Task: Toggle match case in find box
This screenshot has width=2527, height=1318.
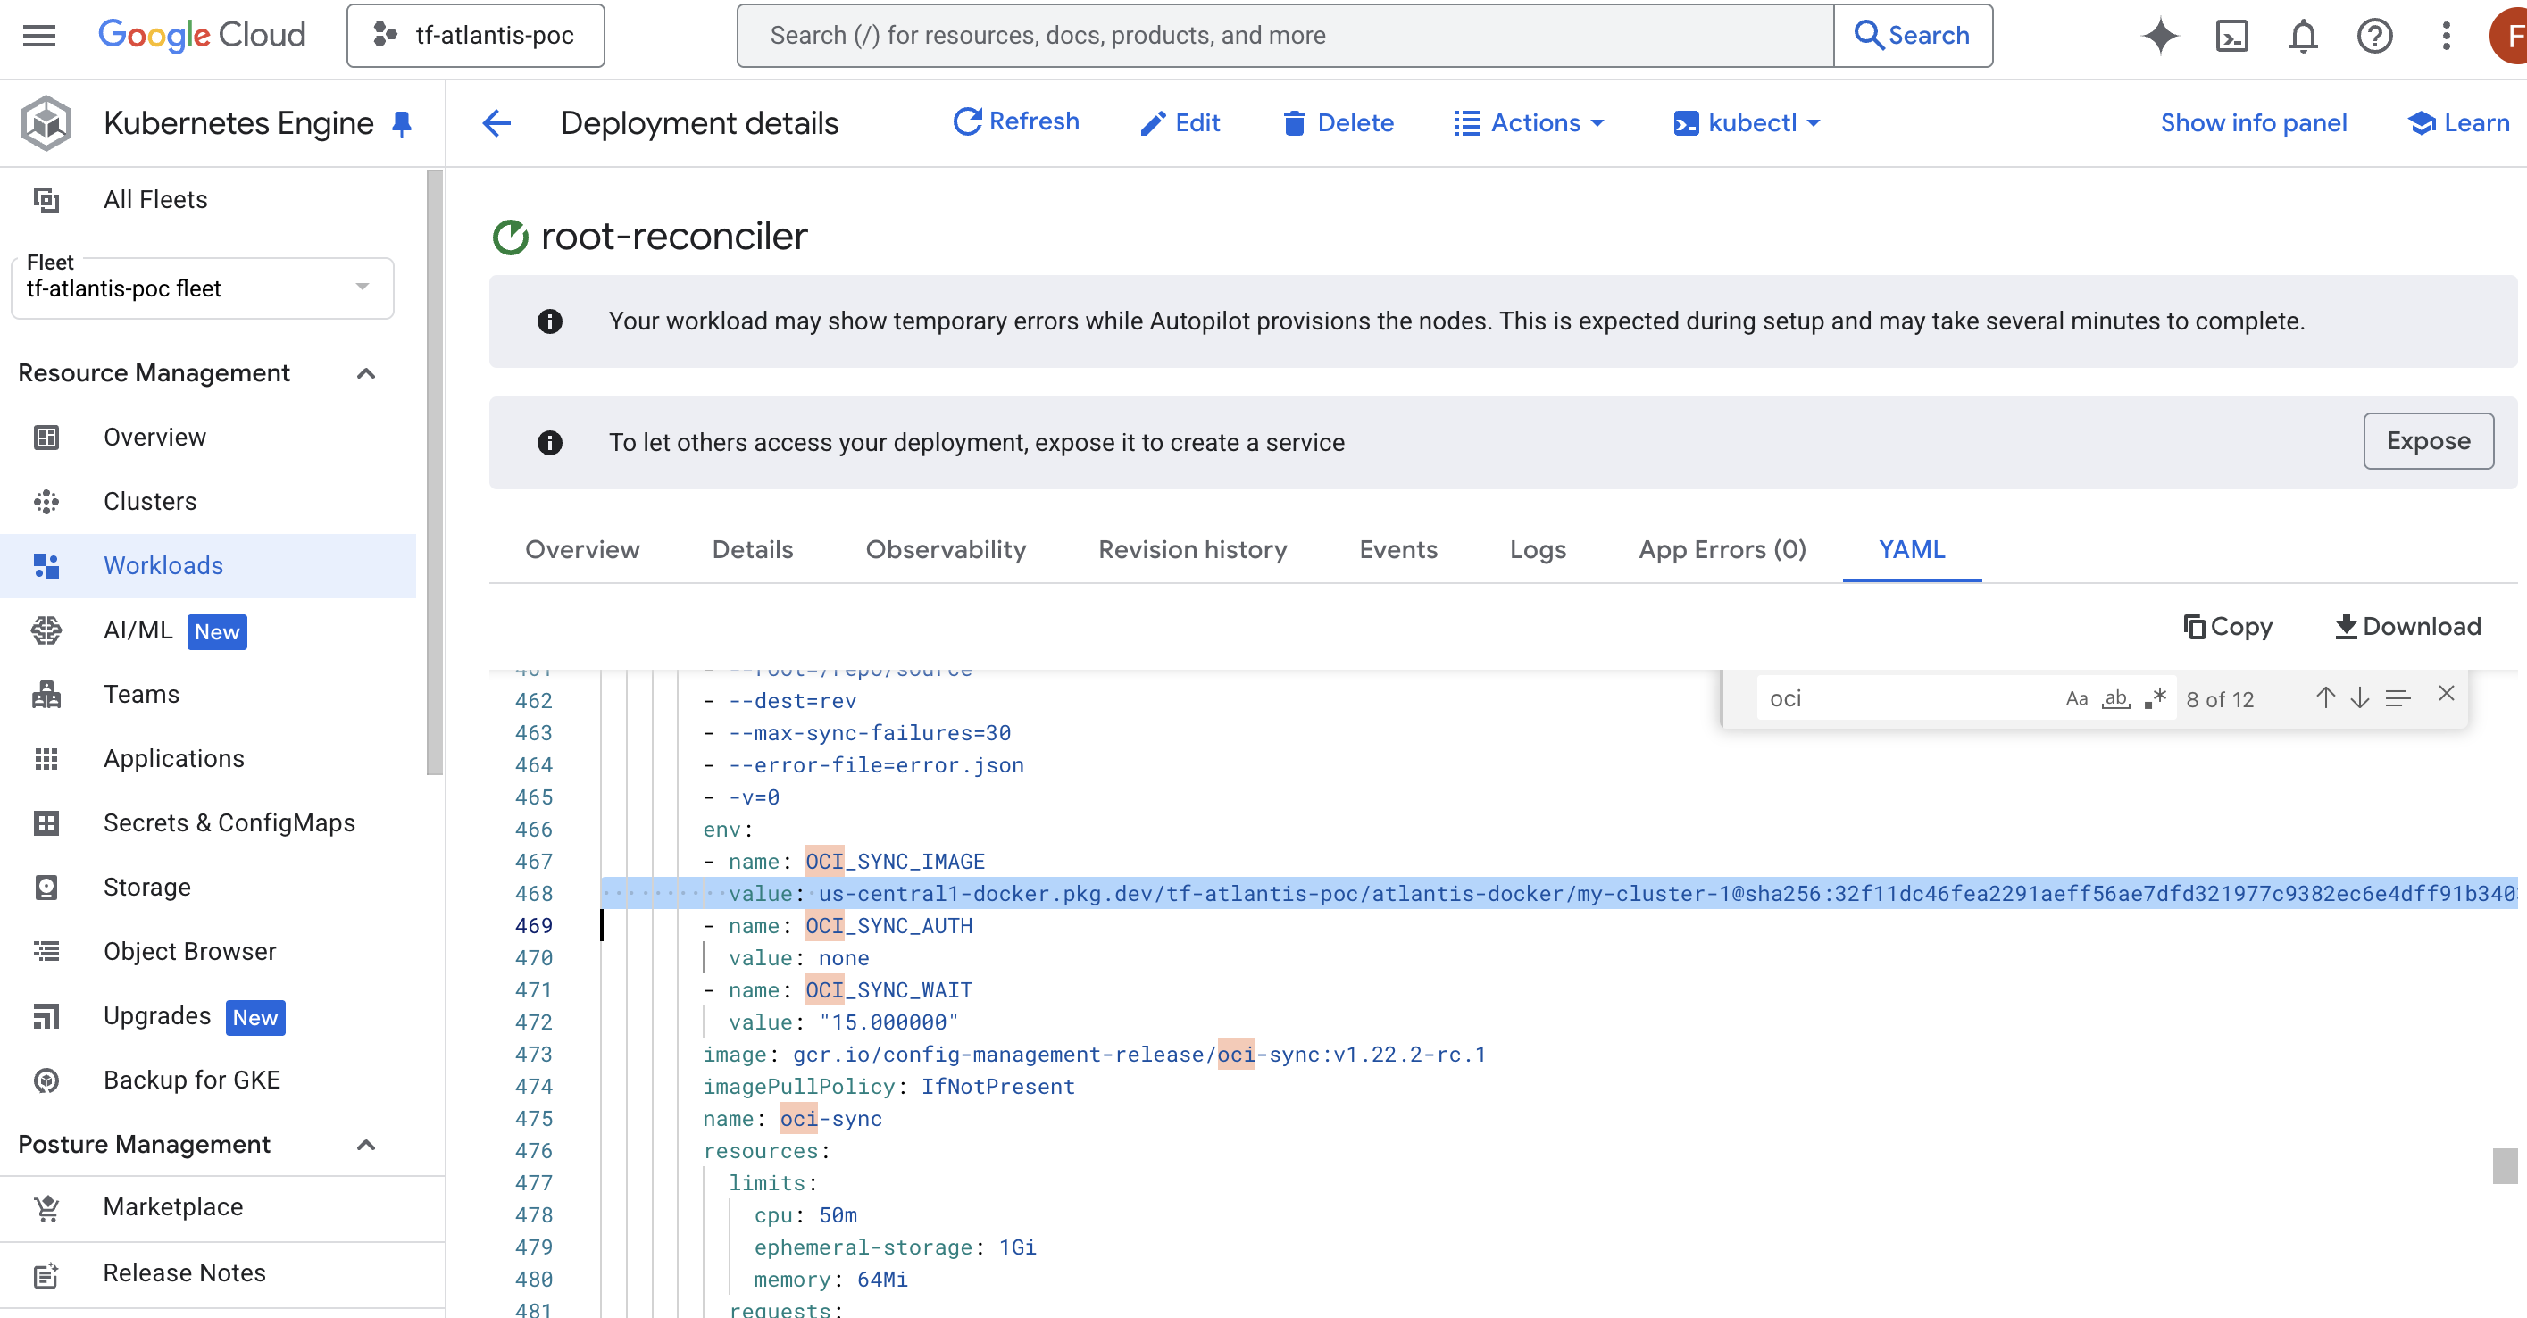Action: point(2076,698)
